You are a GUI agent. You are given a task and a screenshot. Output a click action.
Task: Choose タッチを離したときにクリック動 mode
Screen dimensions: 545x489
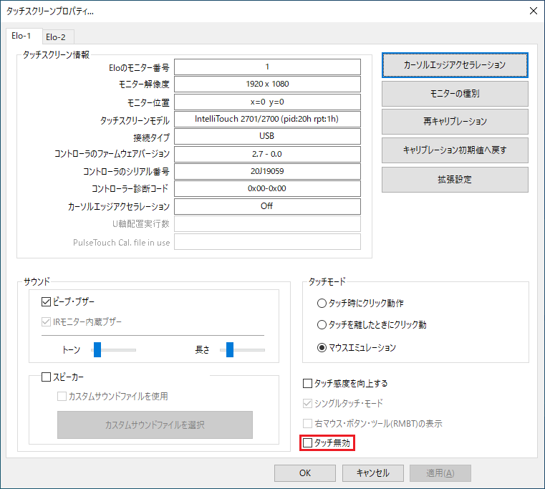[322, 325]
